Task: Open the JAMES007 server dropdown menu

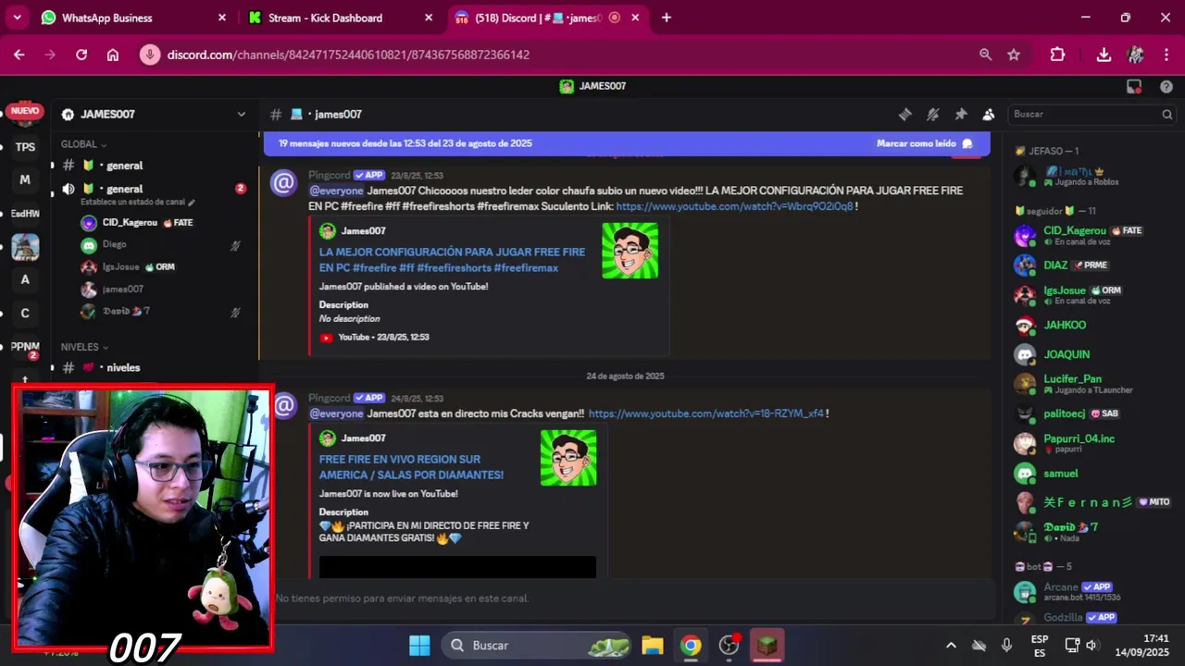Action: [x=153, y=115]
